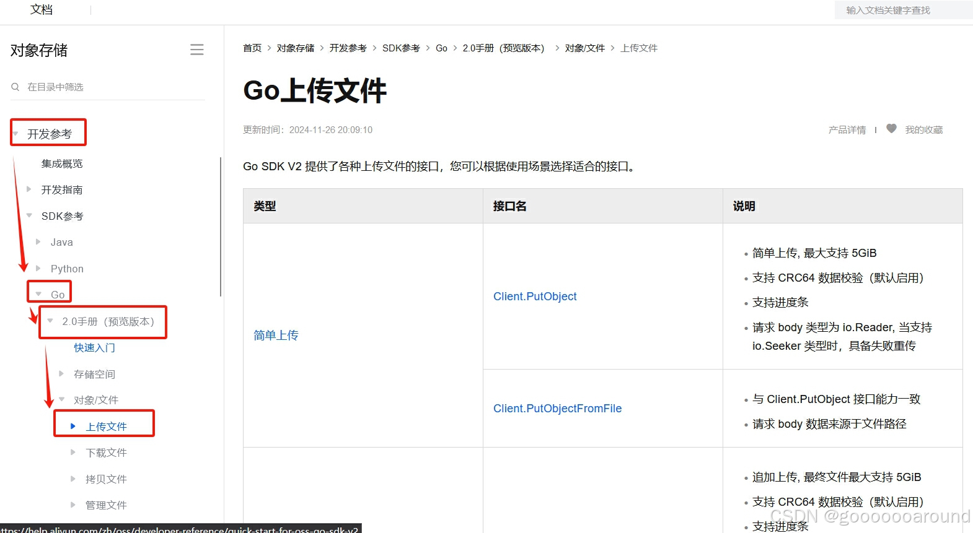Go to 首页 breadcrumb
This screenshot has width=973, height=533.
click(252, 48)
